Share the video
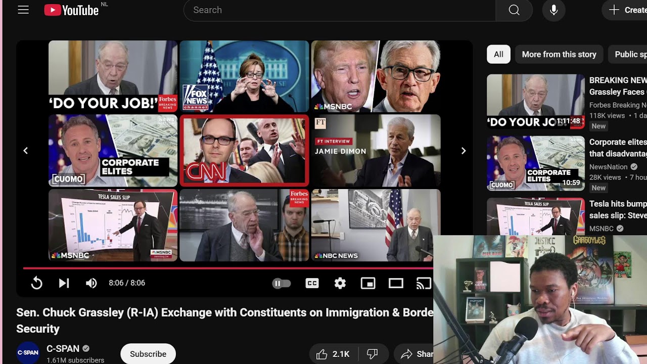Viewport: 647px width, 364px height. [414, 354]
